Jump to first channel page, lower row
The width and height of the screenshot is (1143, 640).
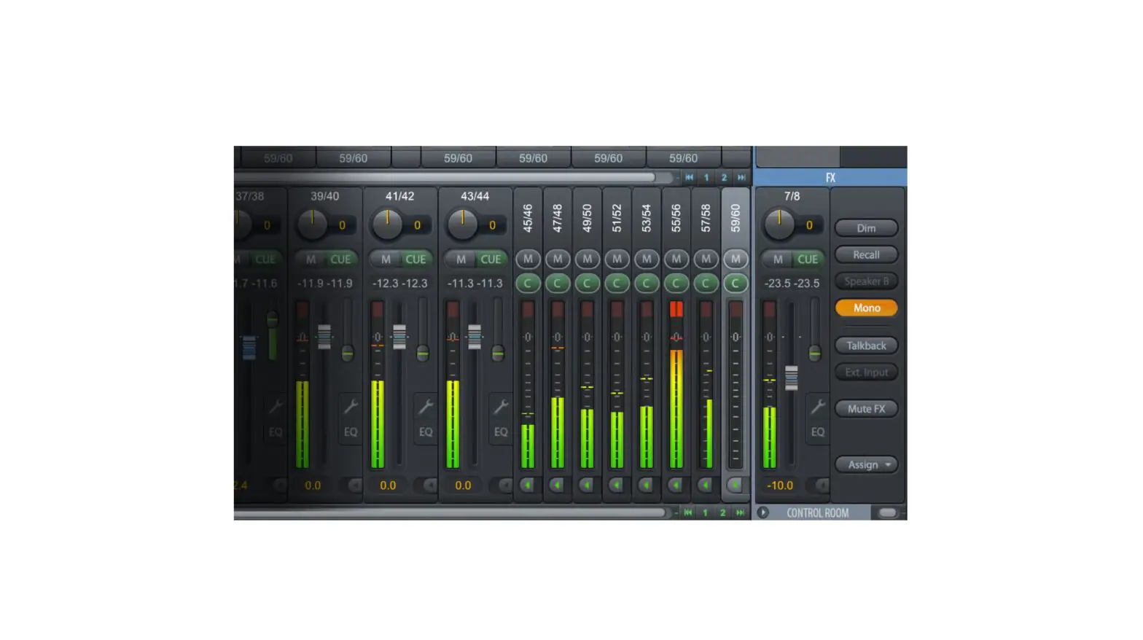[x=687, y=512]
